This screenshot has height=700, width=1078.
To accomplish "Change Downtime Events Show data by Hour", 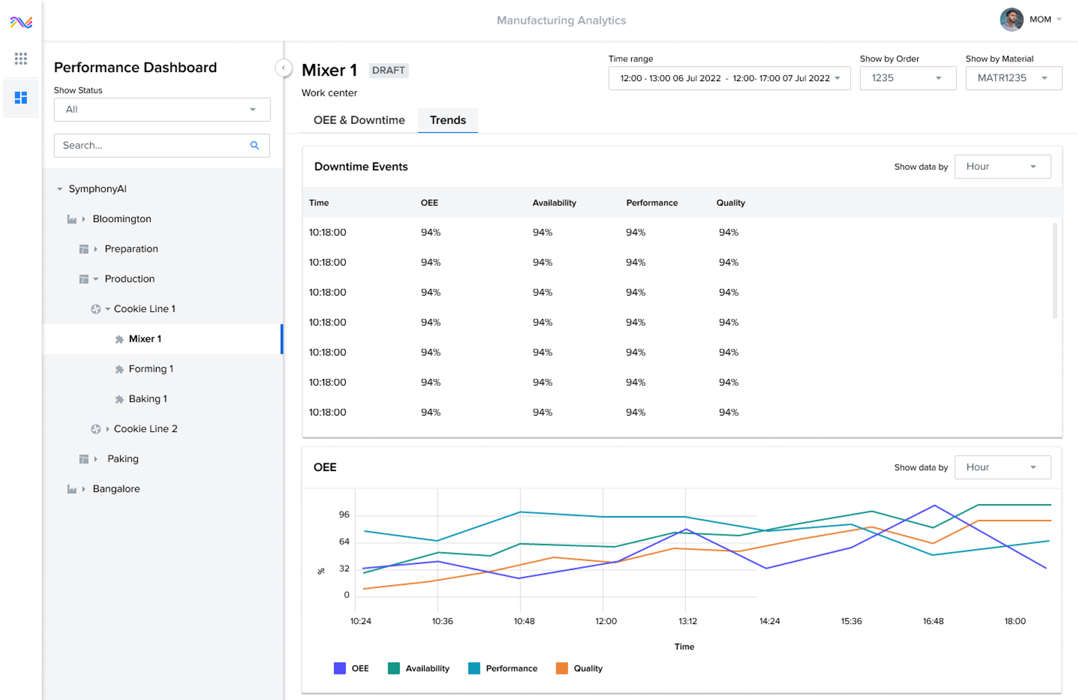I will tap(1002, 166).
